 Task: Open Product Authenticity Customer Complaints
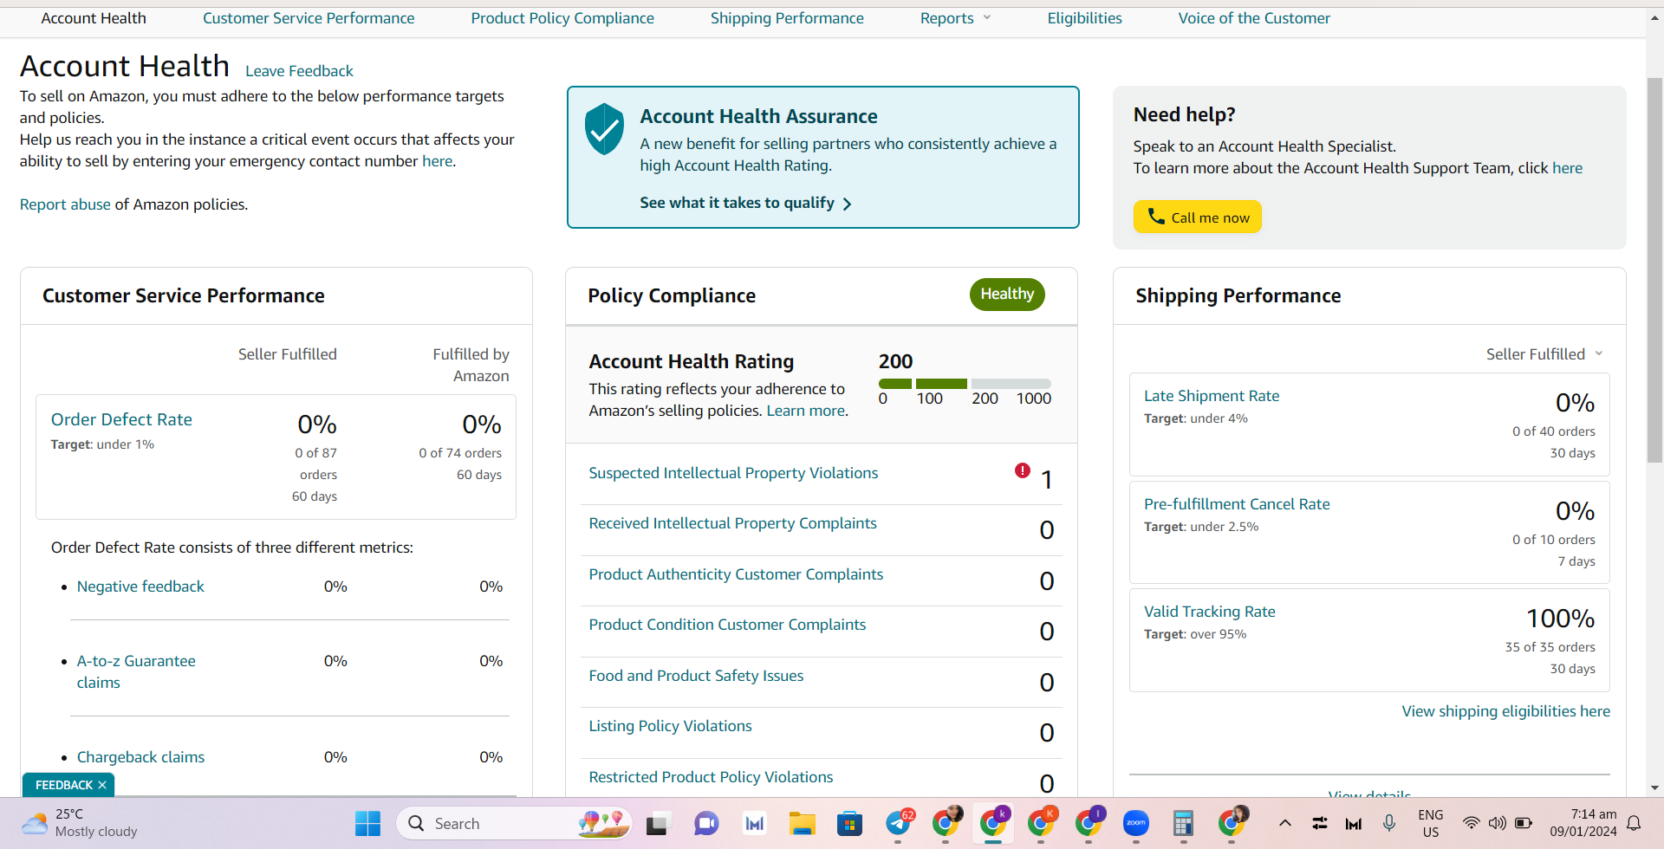pos(736,574)
